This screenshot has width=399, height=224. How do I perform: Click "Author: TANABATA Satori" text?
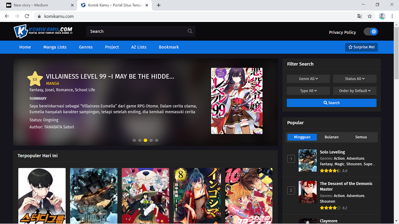click(x=52, y=127)
